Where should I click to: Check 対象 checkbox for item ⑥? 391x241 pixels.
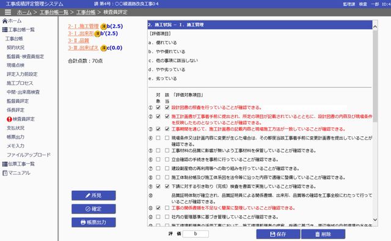point(158,160)
